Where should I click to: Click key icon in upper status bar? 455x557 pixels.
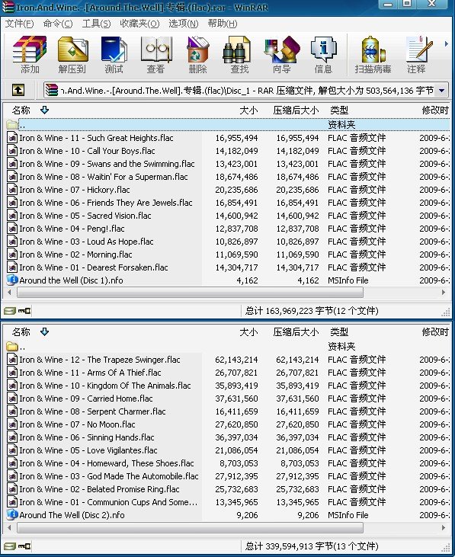coord(24,311)
